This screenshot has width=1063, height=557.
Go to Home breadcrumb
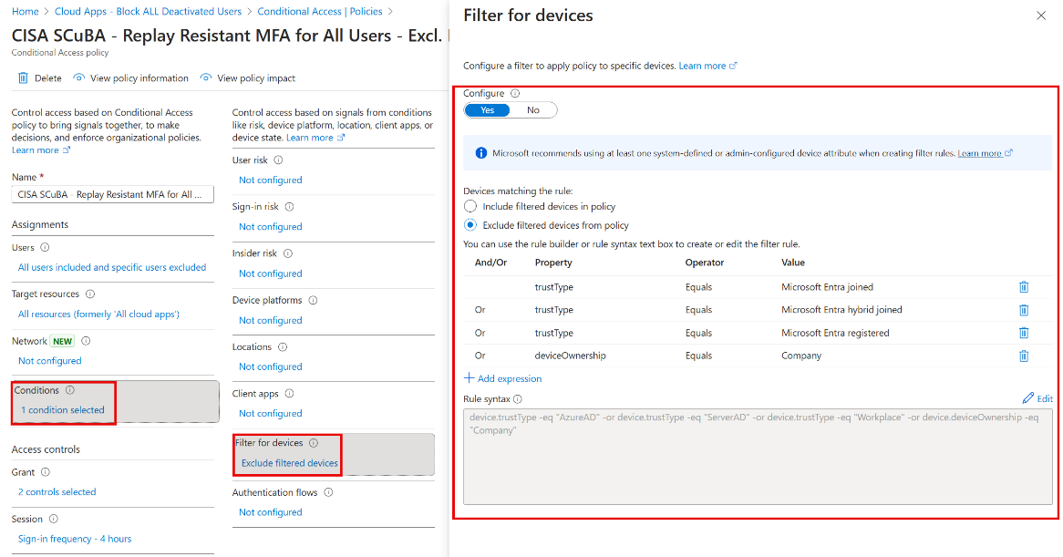click(25, 12)
